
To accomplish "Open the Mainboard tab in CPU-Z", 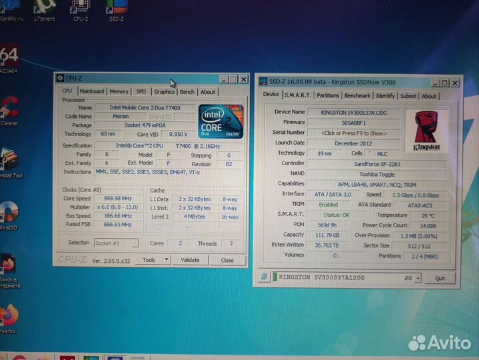I will [92, 91].
